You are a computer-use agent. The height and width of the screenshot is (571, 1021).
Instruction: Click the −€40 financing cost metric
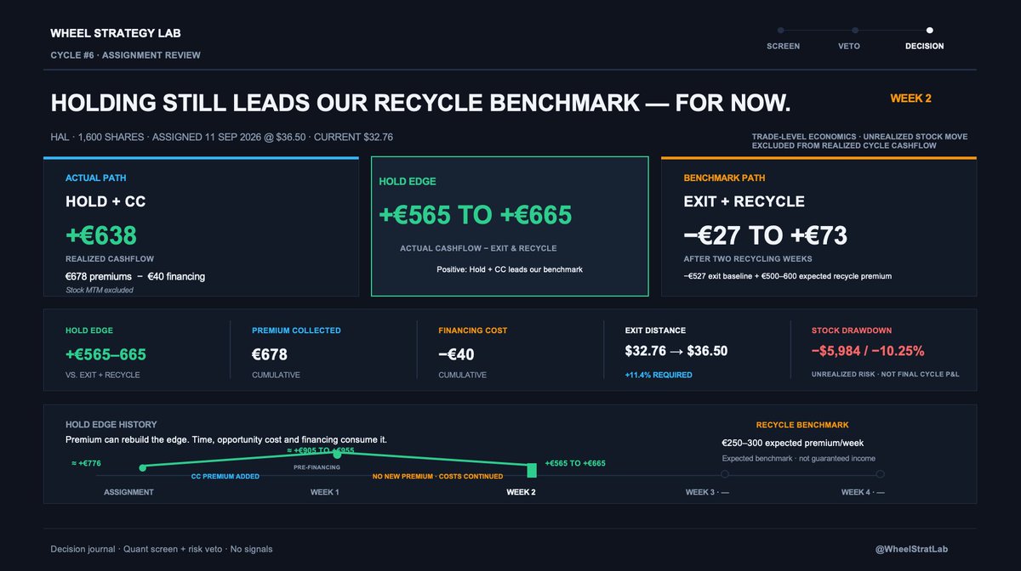pos(457,353)
